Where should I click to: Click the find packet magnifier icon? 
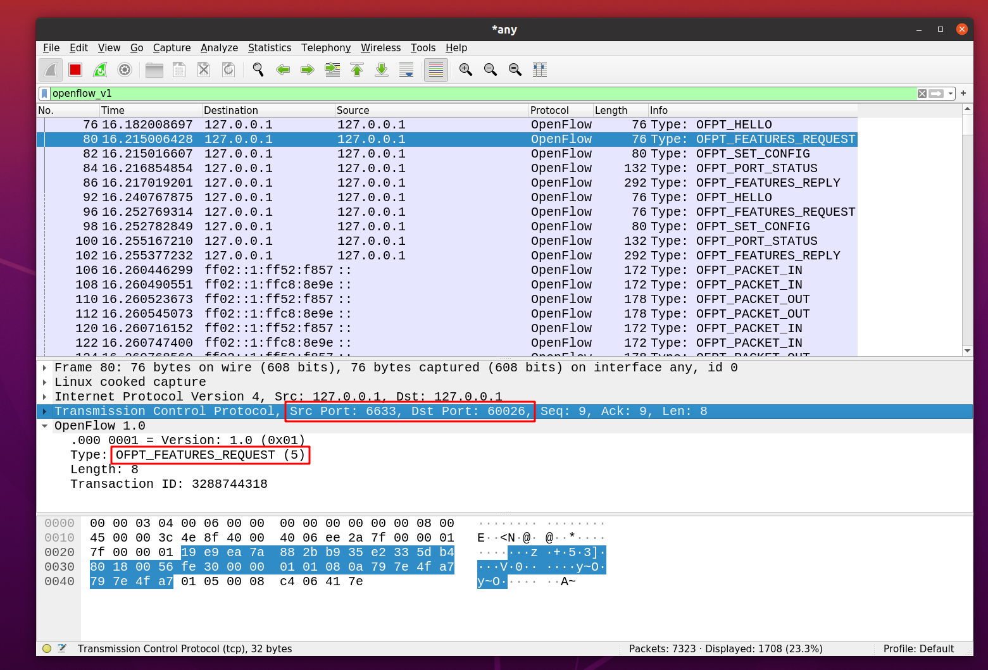click(258, 70)
